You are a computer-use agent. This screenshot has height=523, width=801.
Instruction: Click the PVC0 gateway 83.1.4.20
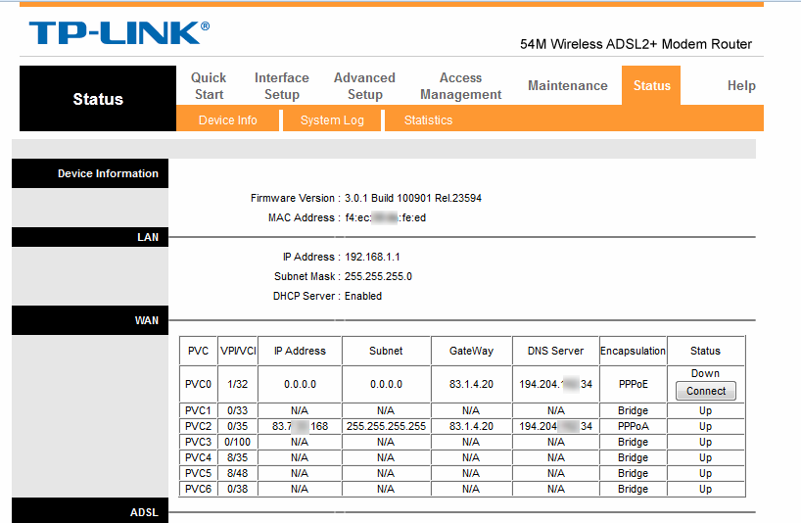[x=471, y=384]
